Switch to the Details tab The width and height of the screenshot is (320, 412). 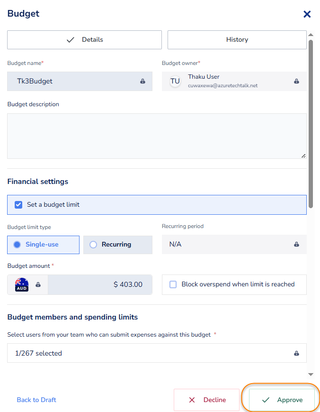84,40
